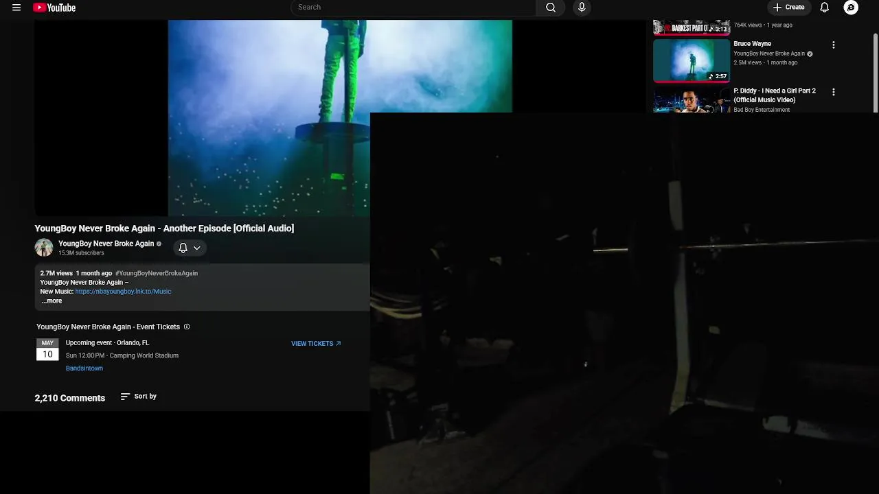This screenshot has height=494, width=879.
Task: Open the nbayoungboy.lnk.to/Music link
Action: [123, 292]
